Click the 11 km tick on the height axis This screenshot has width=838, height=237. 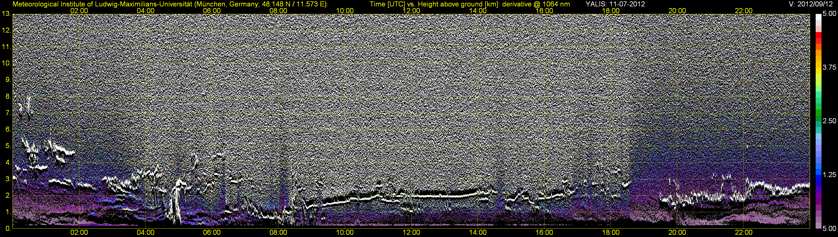click(6, 47)
